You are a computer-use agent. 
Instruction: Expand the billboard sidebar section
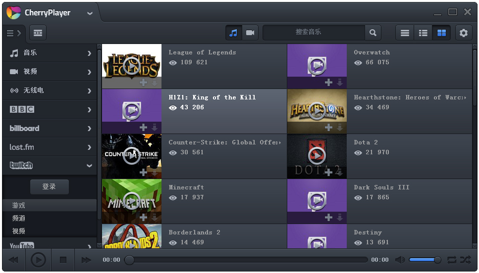pyautogui.click(x=50, y=128)
